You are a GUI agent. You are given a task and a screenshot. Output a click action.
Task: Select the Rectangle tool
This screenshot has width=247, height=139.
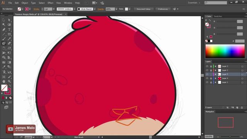click(9, 34)
